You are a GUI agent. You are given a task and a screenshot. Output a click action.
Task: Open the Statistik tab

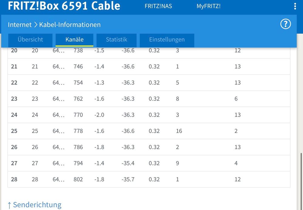pyautogui.click(x=116, y=40)
